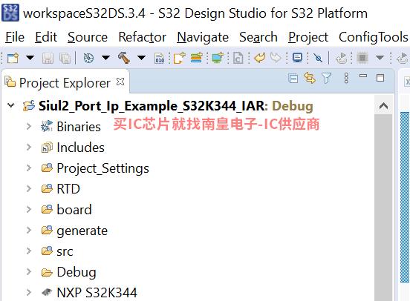
Task: Open the ConfigTools menu
Action: (373, 37)
